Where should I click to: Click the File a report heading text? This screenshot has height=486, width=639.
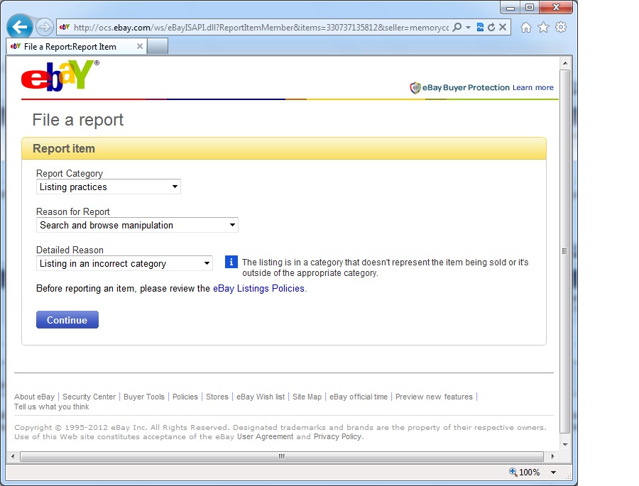click(78, 120)
